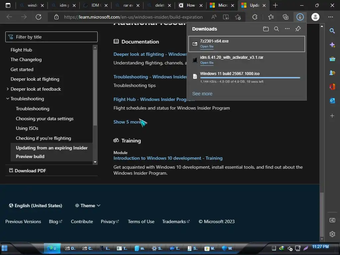
Task: Open more options in Downloads panel
Action: coord(287,29)
